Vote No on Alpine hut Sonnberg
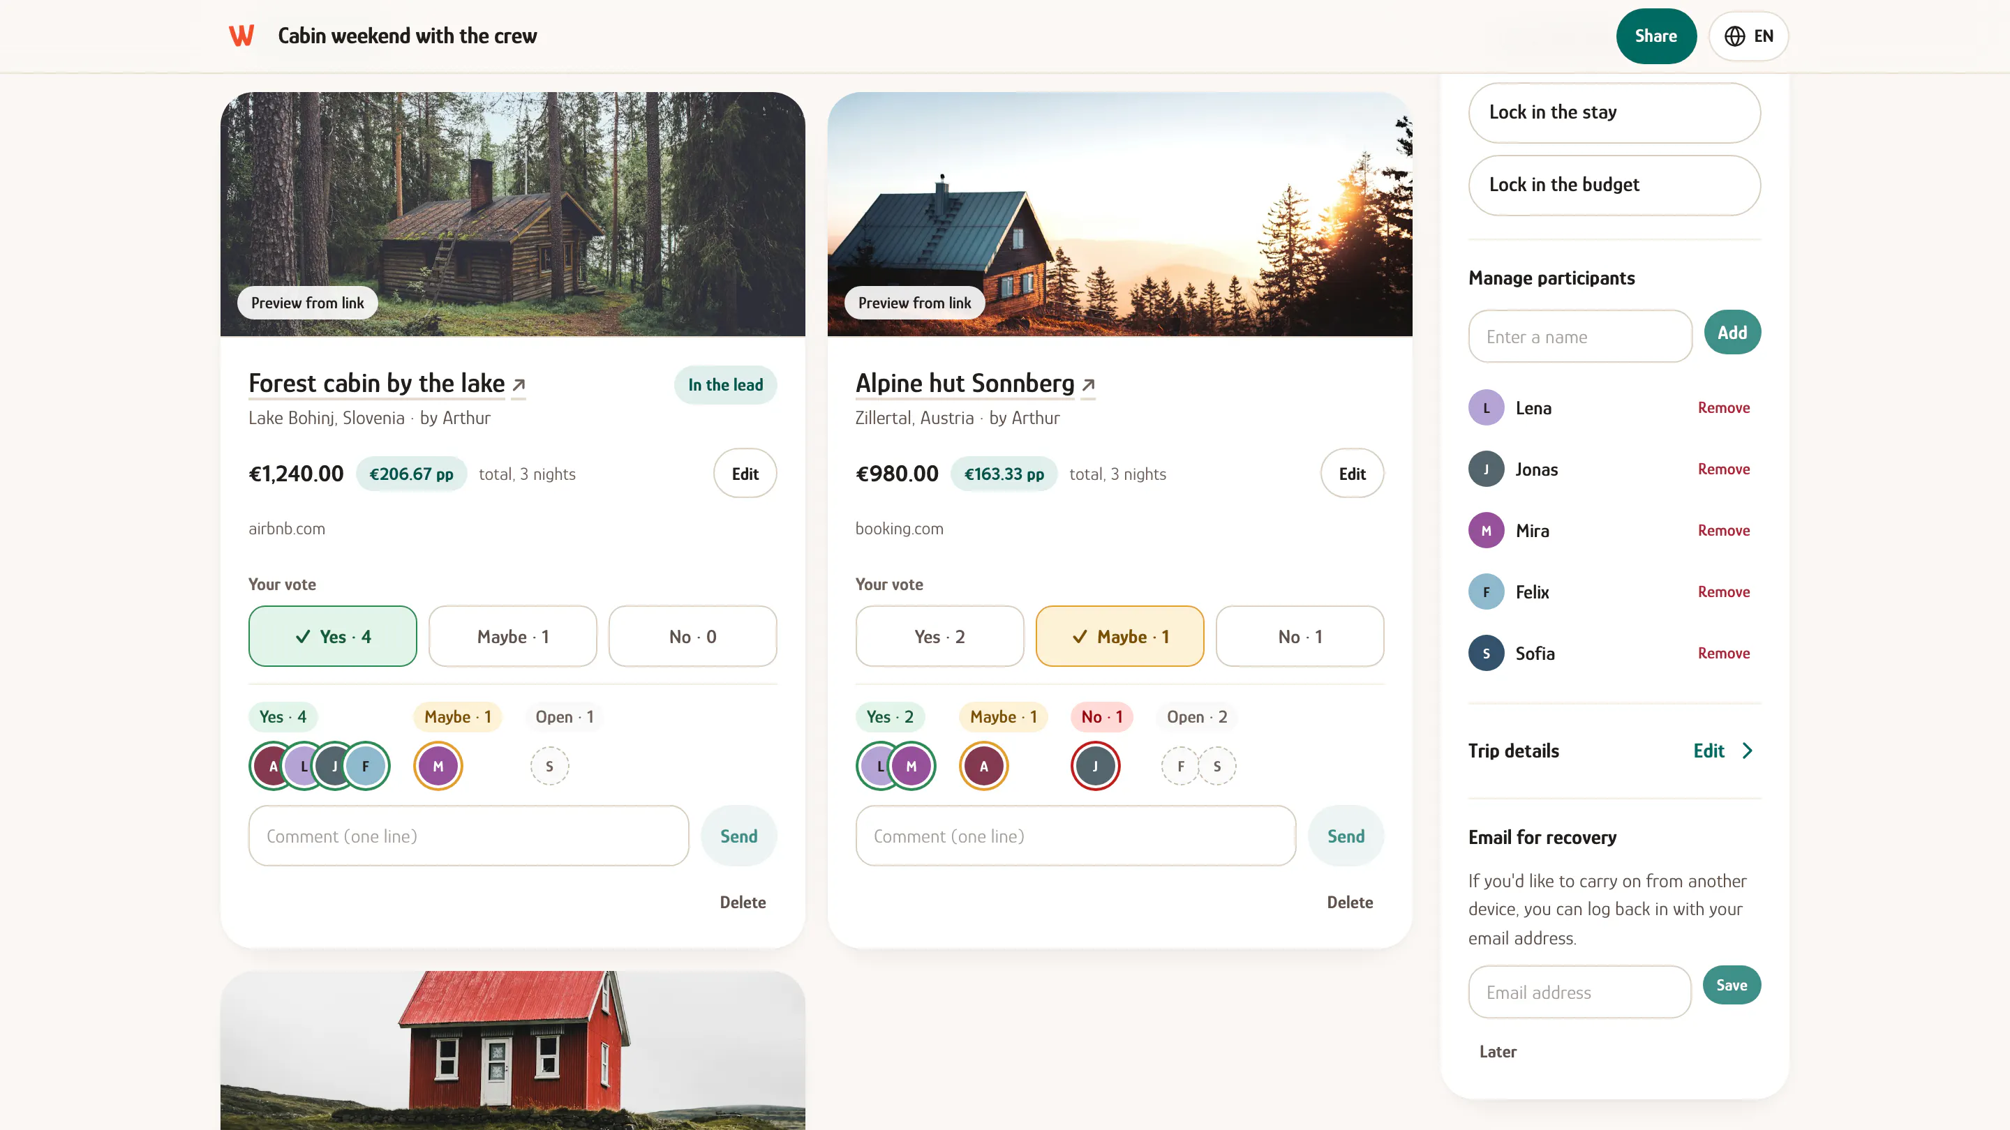The height and width of the screenshot is (1130, 2010). click(1300, 636)
